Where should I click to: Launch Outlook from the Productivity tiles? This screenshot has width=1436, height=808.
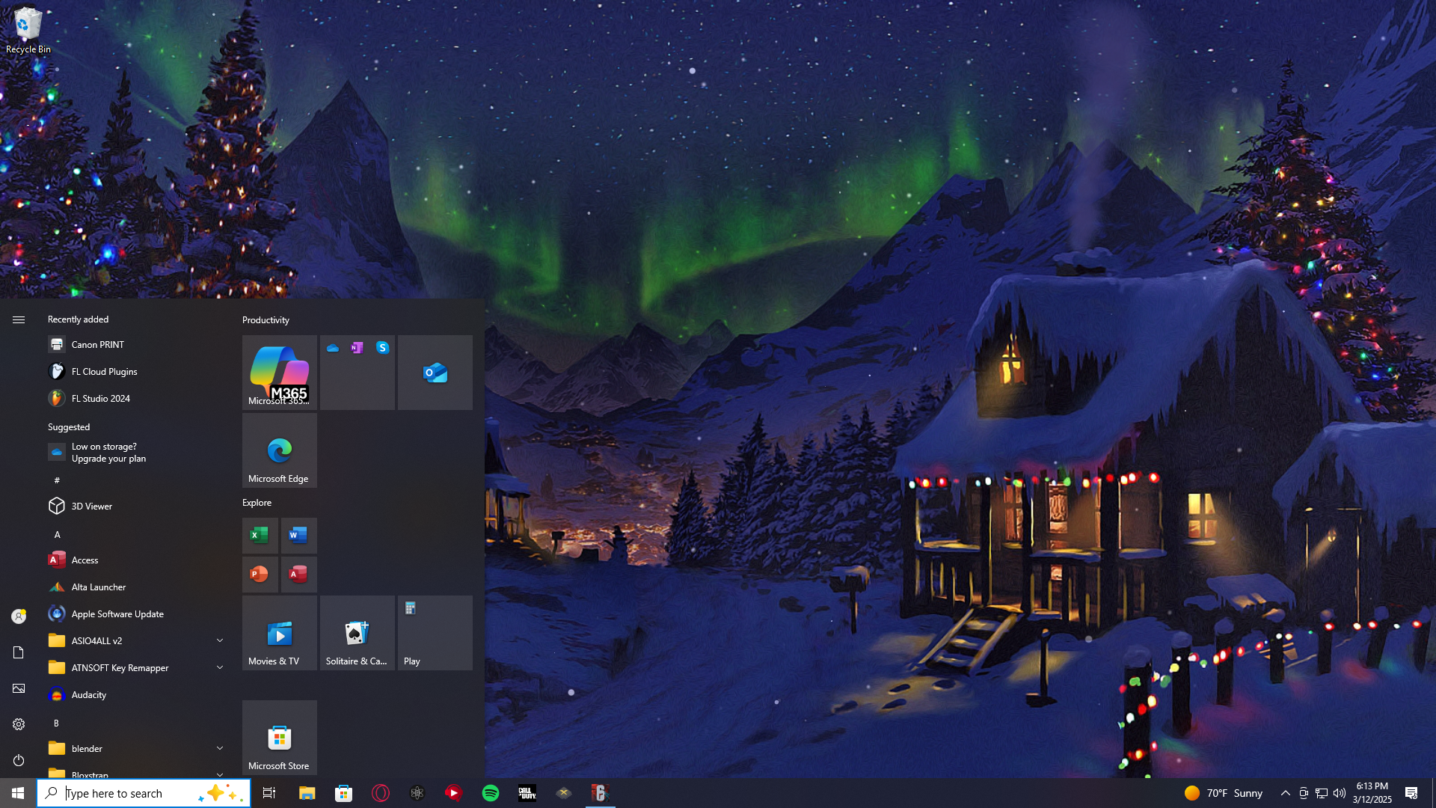435,372
